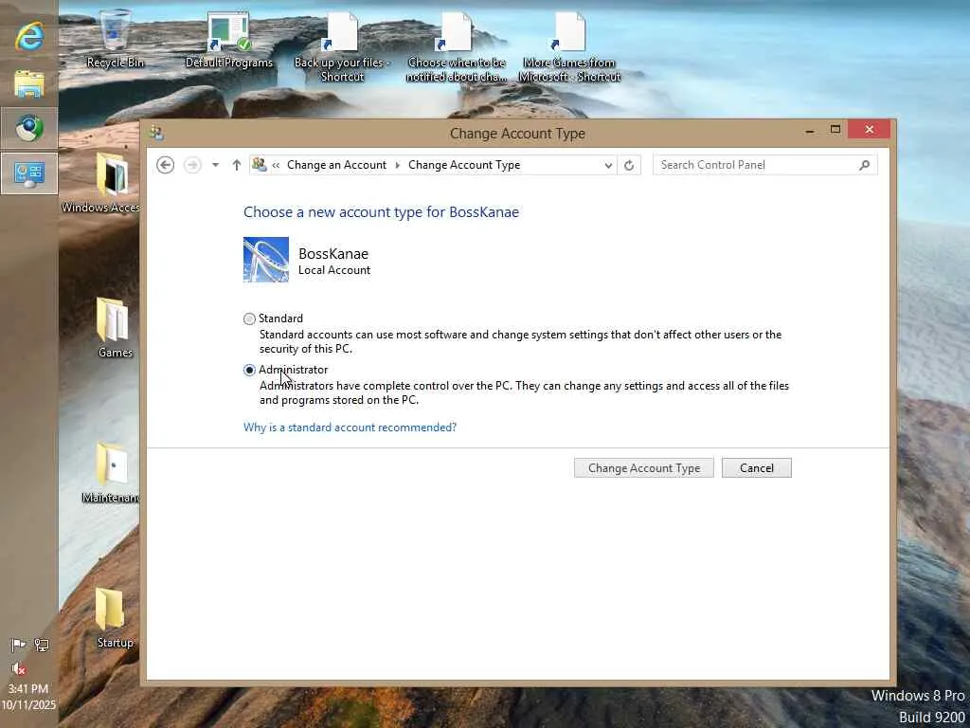This screenshot has height=728, width=970.
Task: Click the network tray icon
Action: [42, 645]
